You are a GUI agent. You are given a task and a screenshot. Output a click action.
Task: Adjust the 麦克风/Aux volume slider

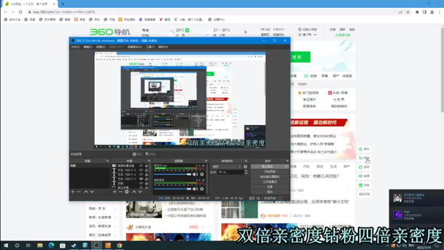click(173, 174)
